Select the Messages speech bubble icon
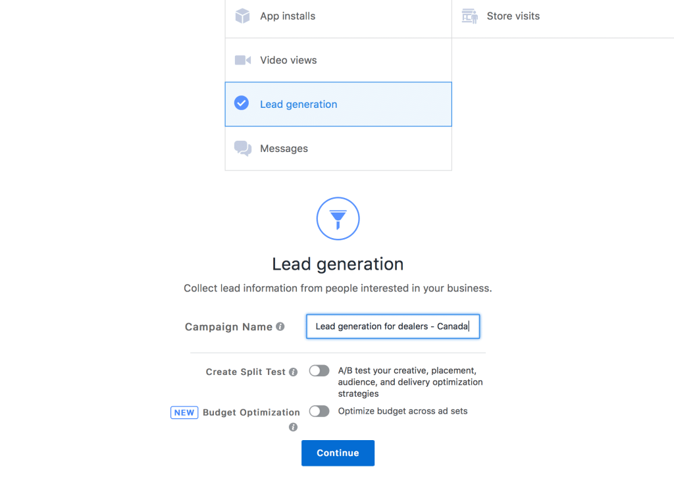Screen dimensions: 674x498 242,148
